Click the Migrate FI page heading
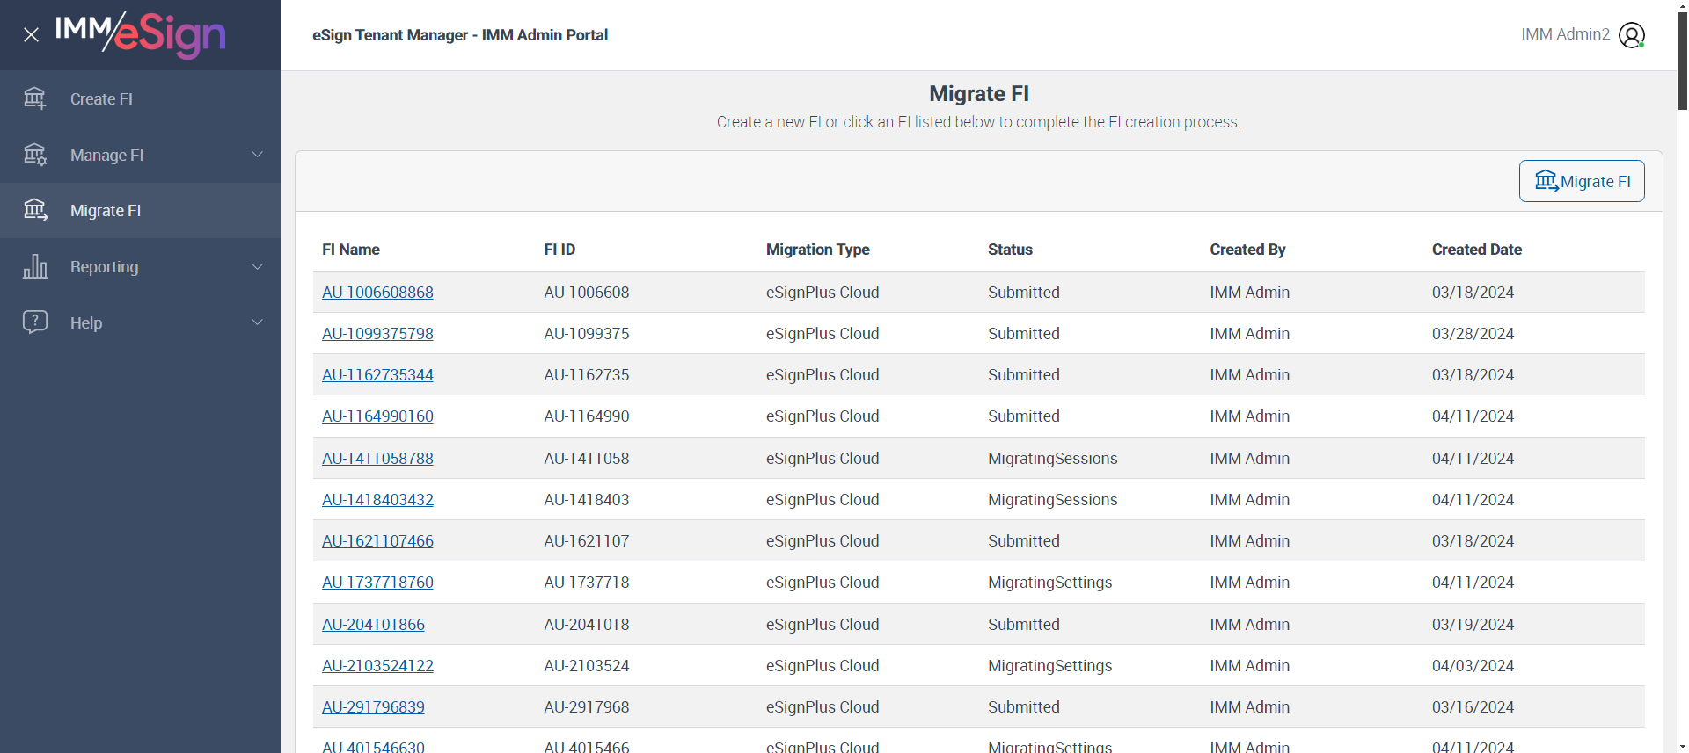 tap(979, 93)
